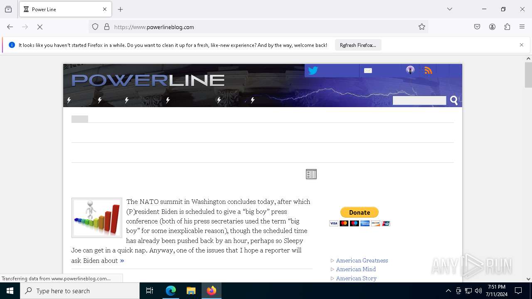
Task: Close the Power Line tab
Action: pyautogui.click(x=105, y=9)
